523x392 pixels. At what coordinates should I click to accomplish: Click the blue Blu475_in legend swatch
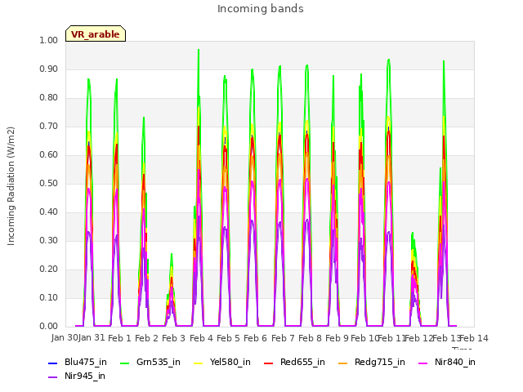tap(53, 363)
